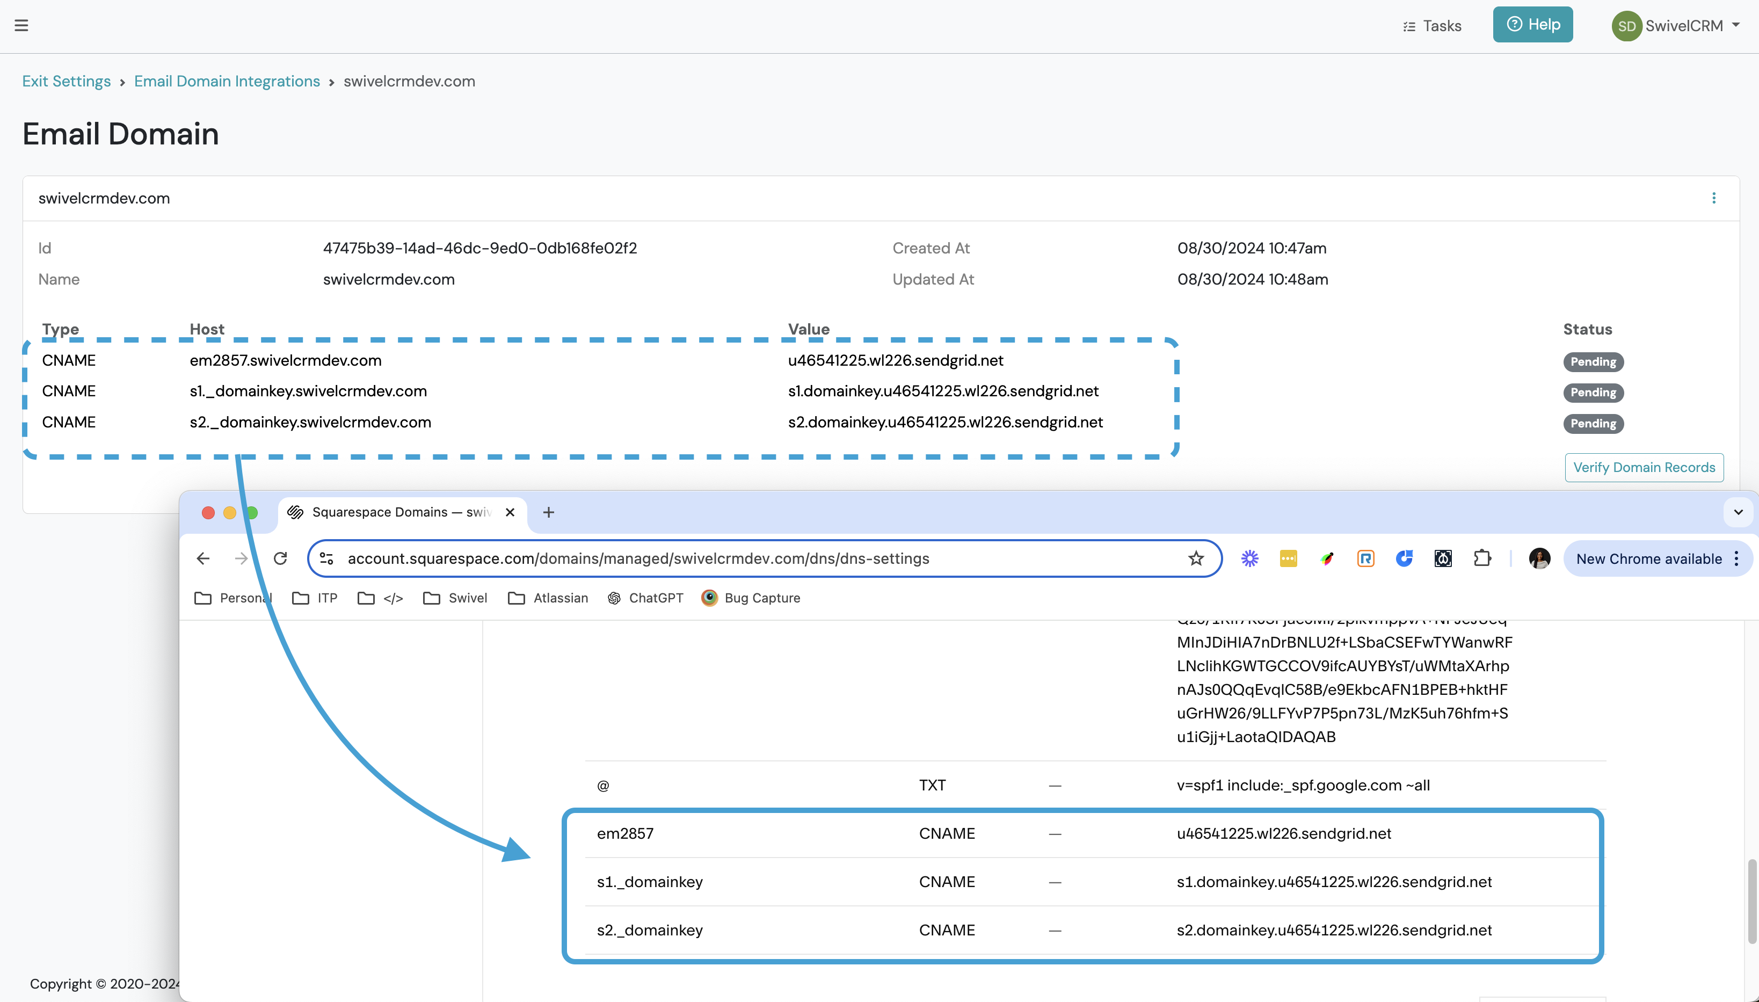The image size is (1759, 1002).
Task: Click Pending status of s2._domainkey record
Action: click(1593, 423)
